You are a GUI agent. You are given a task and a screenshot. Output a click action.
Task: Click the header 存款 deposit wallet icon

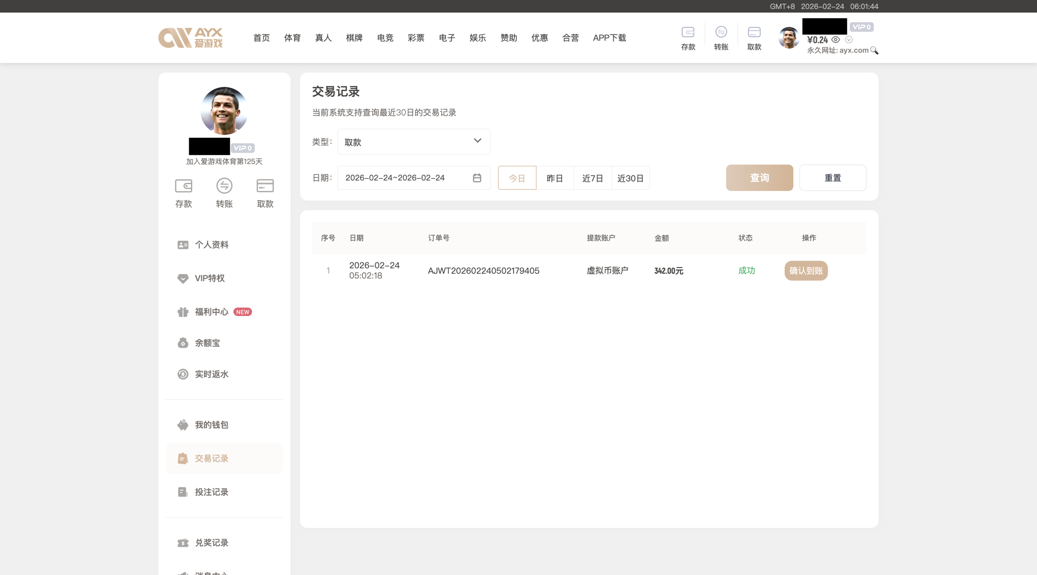[x=688, y=32]
